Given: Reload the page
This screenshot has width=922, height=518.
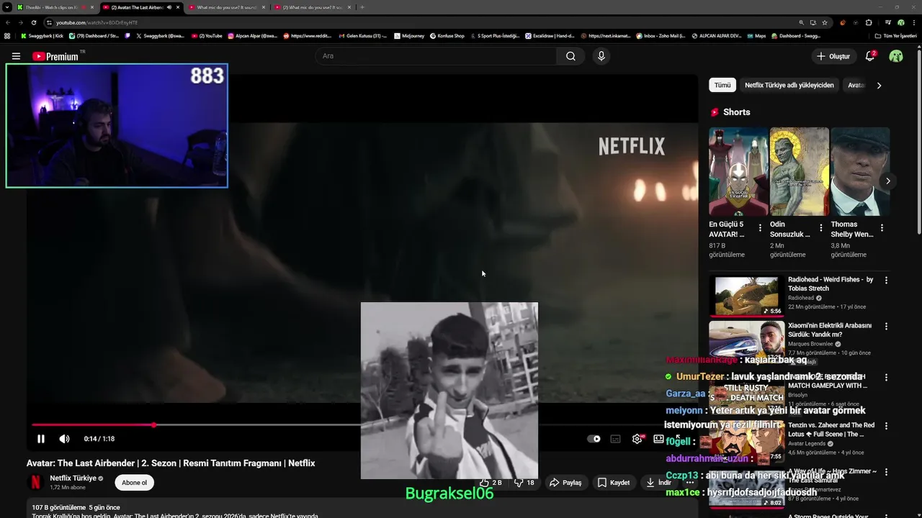Looking at the screenshot, I should (33, 22).
